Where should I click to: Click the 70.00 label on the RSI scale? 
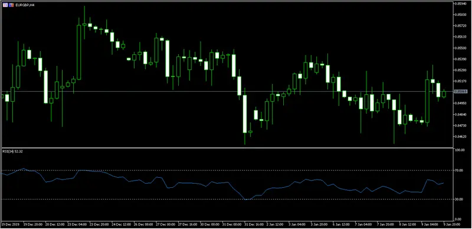coord(460,170)
